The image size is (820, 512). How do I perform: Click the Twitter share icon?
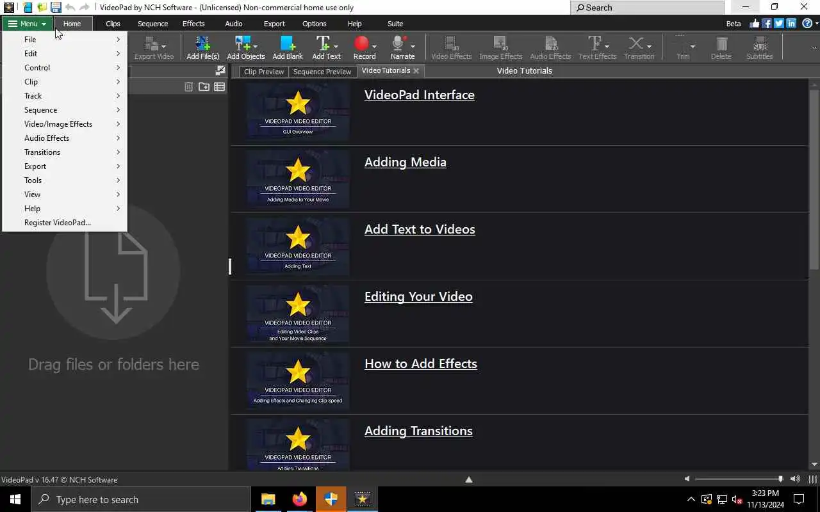coord(779,24)
